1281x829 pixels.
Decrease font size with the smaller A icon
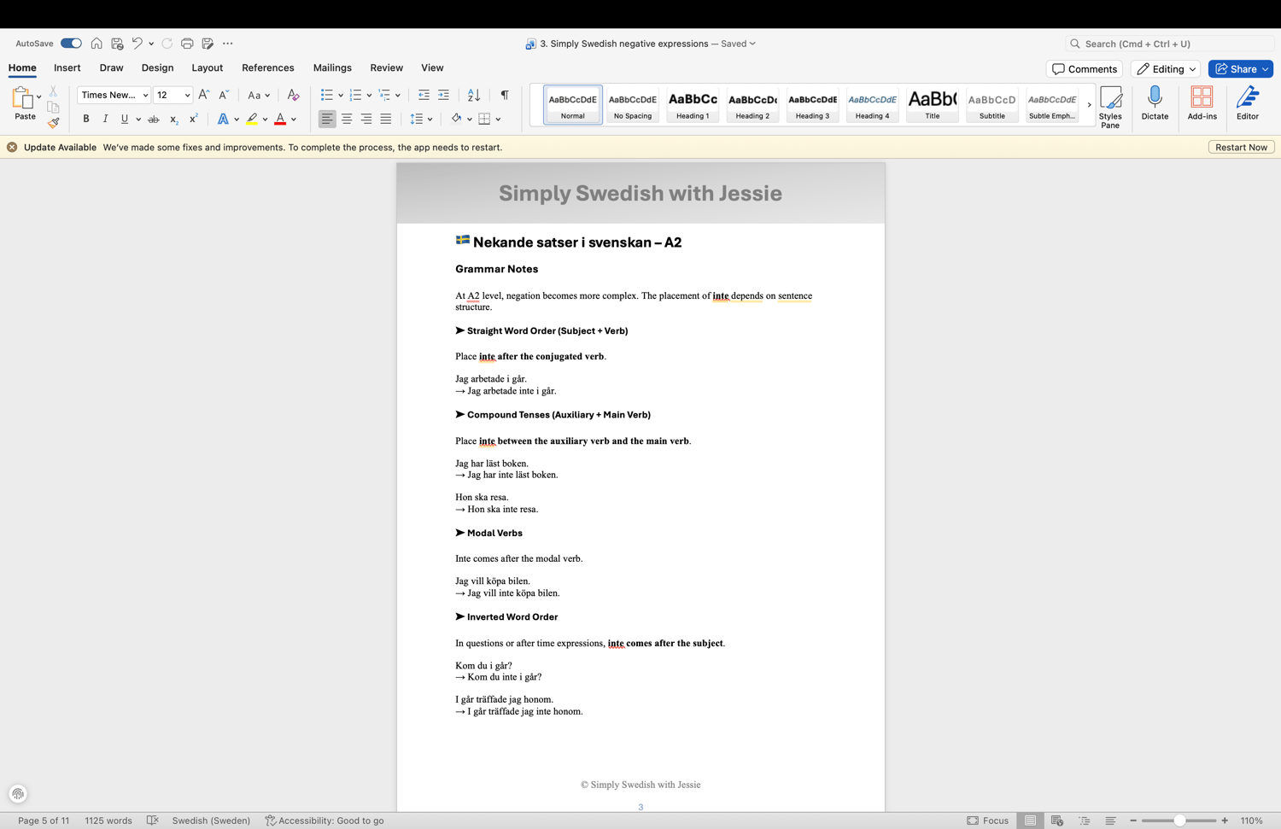point(224,95)
